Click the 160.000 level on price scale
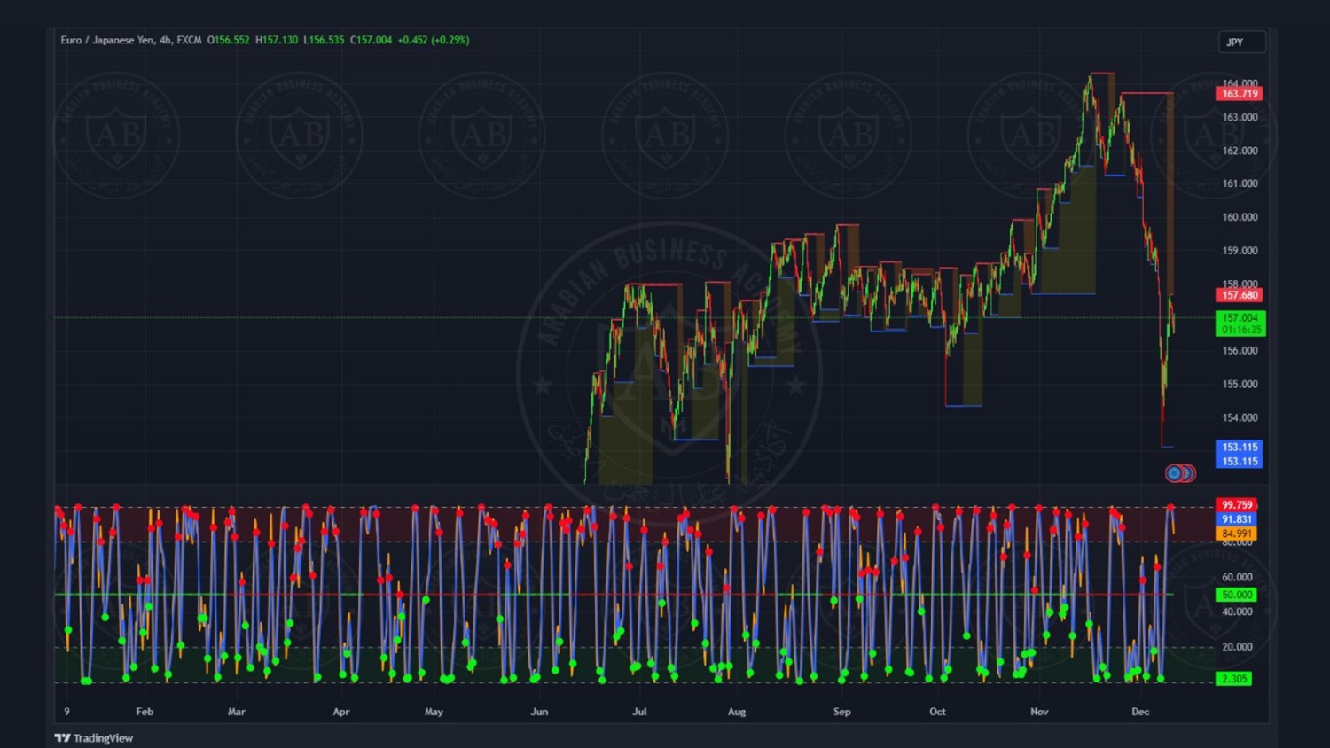 click(1240, 217)
